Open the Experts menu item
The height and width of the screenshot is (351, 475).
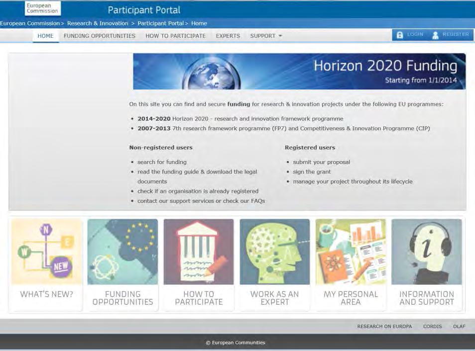(228, 36)
